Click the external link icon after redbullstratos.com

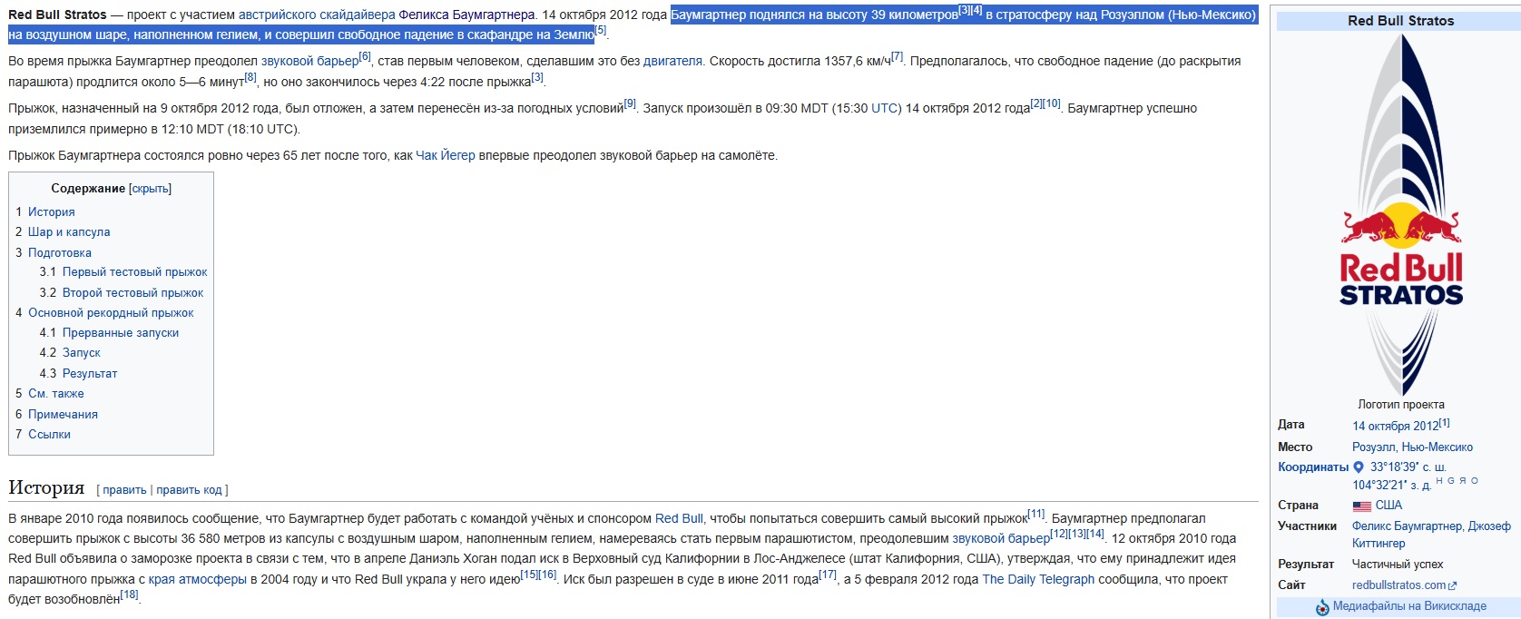pyautogui.click(x=1453, y=586)
